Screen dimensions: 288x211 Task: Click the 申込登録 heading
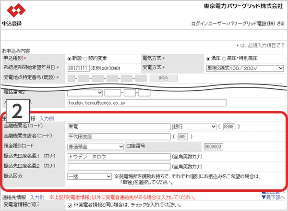[x=12, y=24]
